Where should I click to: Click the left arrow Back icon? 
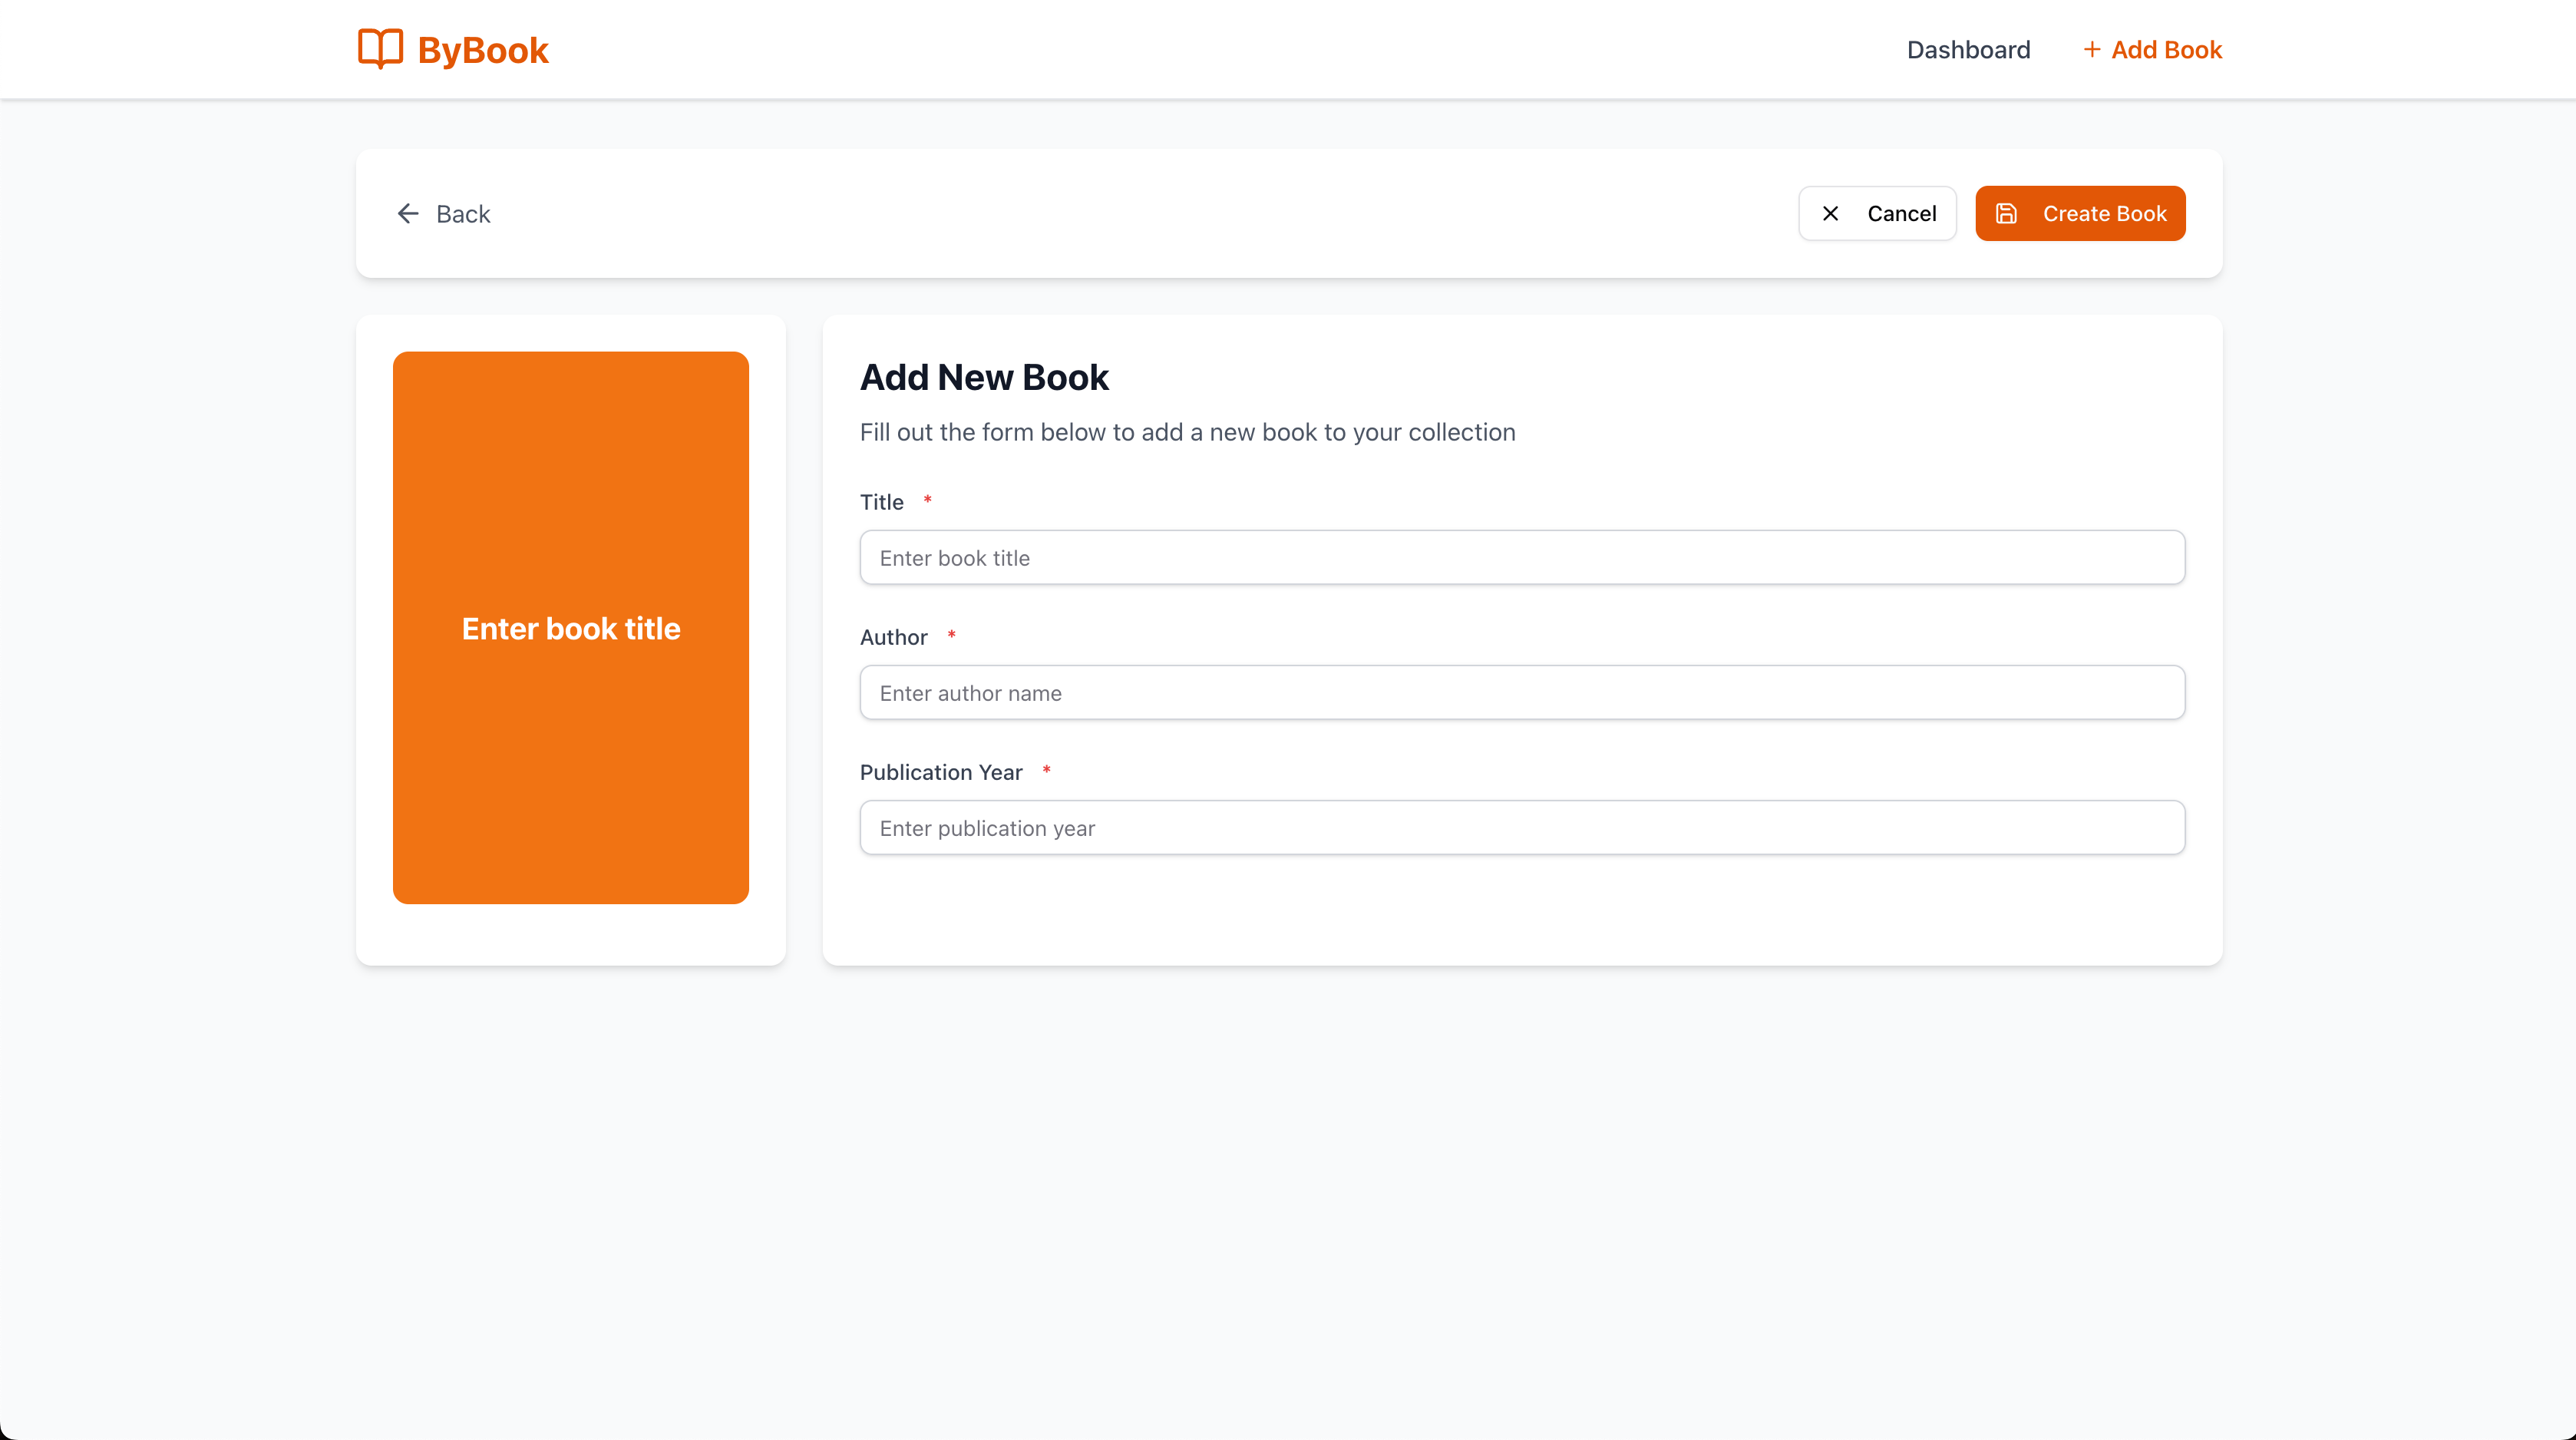tap(408, 214)
